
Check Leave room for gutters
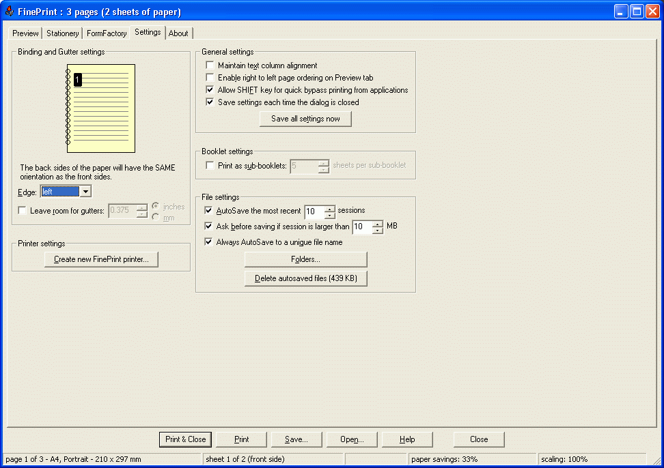[x=21, y=211]
